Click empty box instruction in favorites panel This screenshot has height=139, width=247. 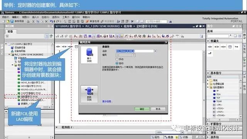tap(230, 47)
